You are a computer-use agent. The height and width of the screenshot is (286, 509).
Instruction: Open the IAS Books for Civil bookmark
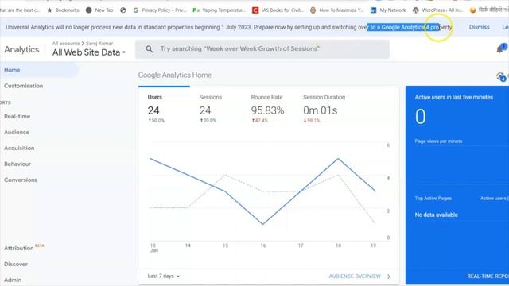(x=278, y=10)
